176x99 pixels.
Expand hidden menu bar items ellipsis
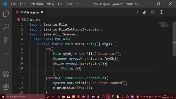[79, 4]
